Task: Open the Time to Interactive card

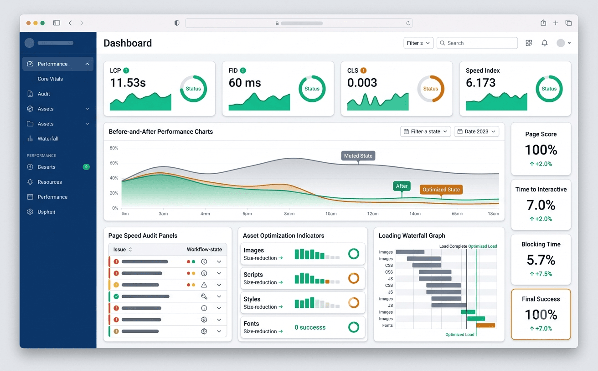Action: 541,204
